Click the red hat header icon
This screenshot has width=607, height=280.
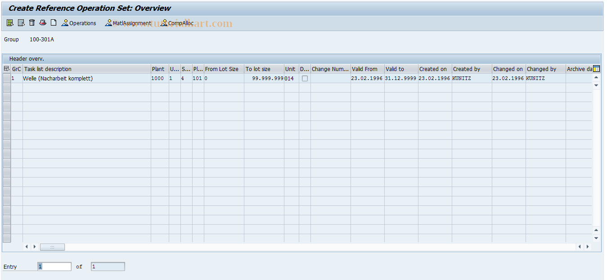(x=43, y=22)
